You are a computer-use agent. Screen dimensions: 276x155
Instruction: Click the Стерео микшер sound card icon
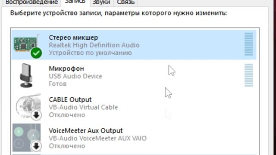point(26,43)
